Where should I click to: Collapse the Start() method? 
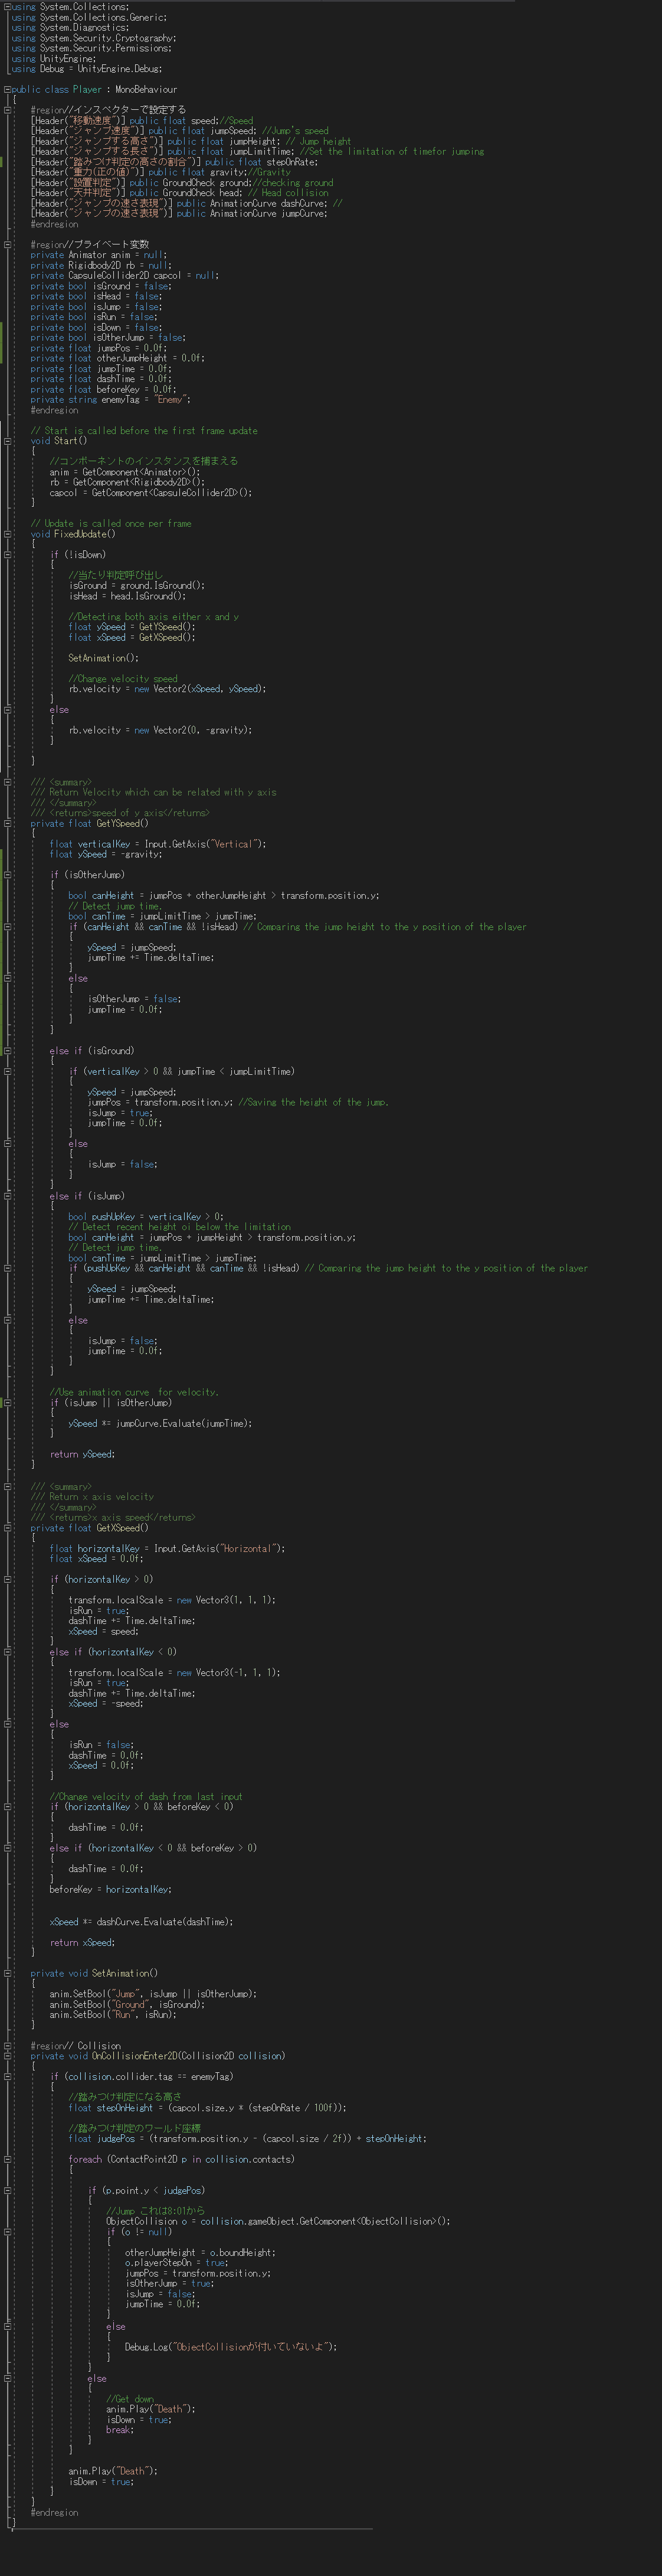coord(7,440)
